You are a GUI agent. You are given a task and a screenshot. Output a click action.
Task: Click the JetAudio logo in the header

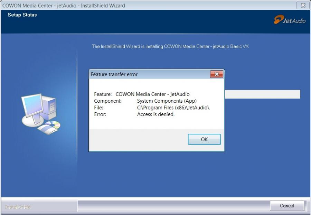coord(290,20)
